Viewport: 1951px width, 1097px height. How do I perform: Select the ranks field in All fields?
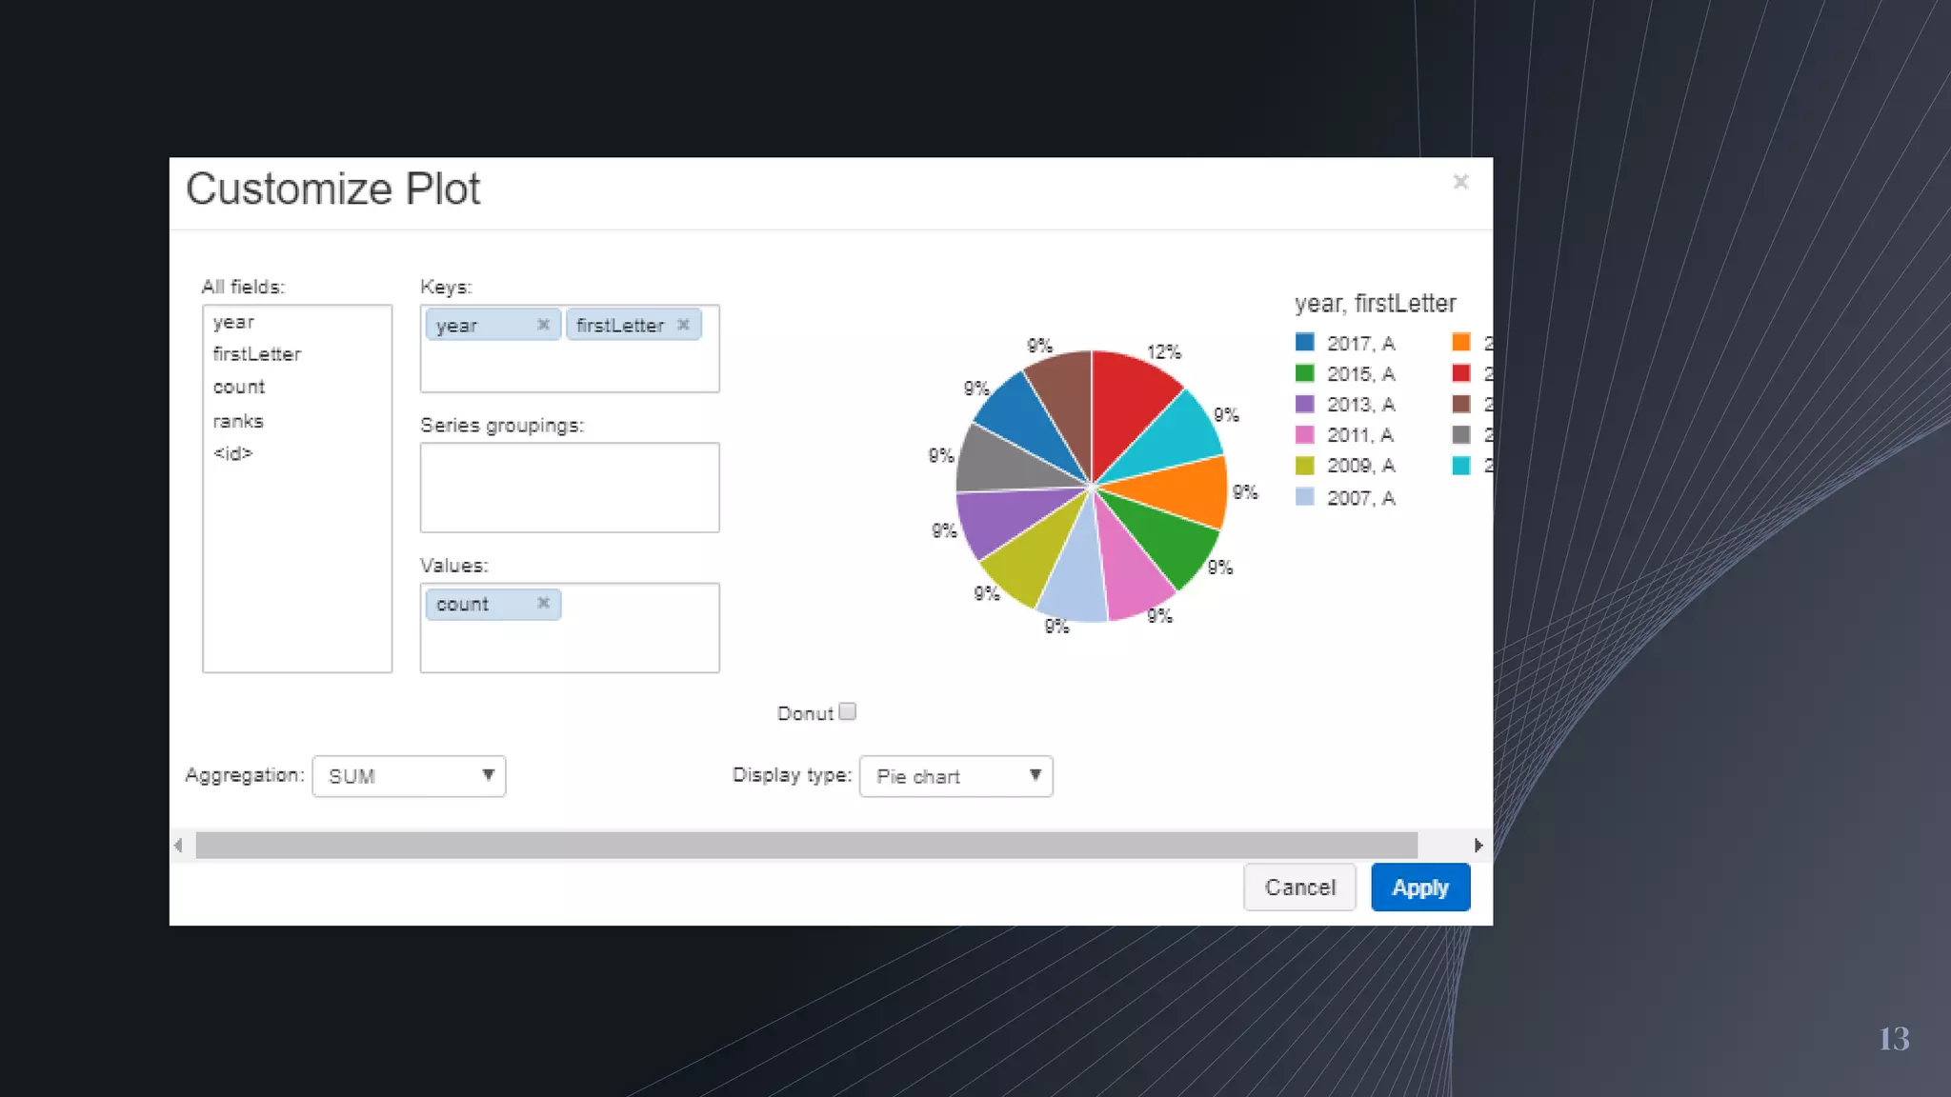point(238,421)
